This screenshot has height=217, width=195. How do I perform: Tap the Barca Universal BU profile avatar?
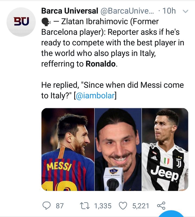click(x=21, y=22)
